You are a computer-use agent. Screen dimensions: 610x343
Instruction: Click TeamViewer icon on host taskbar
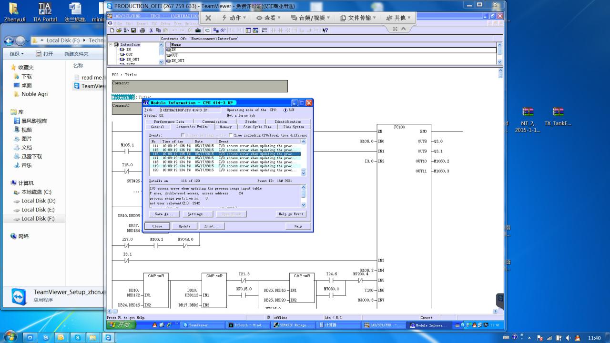(108, 337)
